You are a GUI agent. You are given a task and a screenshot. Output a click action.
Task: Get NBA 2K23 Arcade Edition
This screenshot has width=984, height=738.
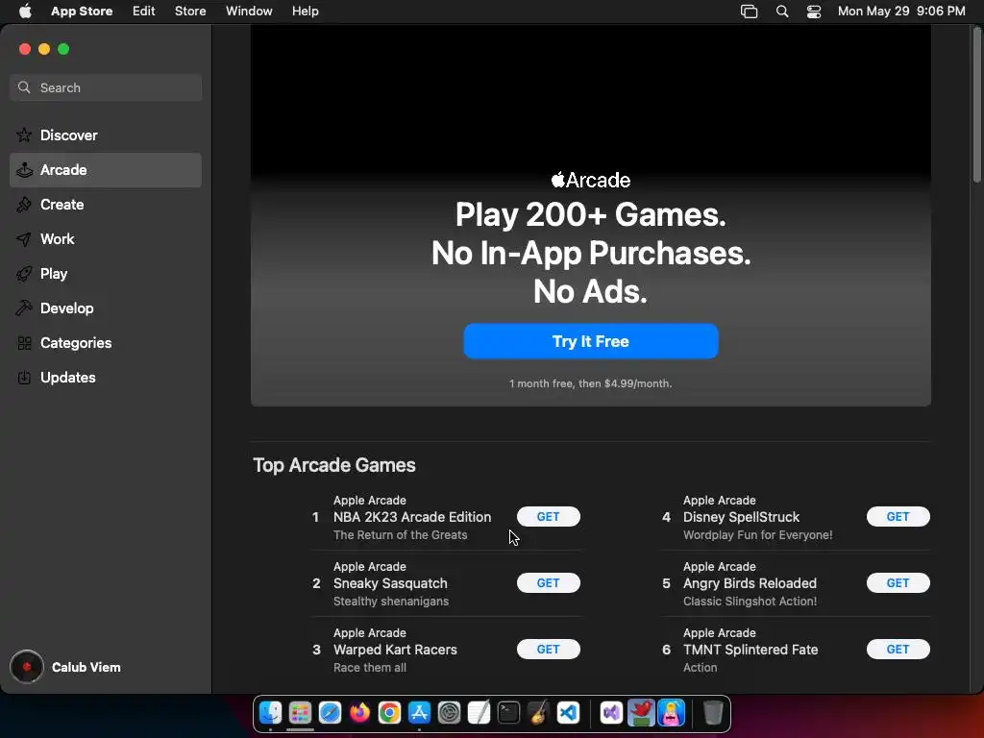pyautogui.click(x=549, y=516)
